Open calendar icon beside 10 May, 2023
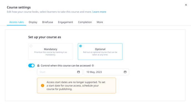Image resolution: width=191 pixels, height=104 pixels. (125, 72)
